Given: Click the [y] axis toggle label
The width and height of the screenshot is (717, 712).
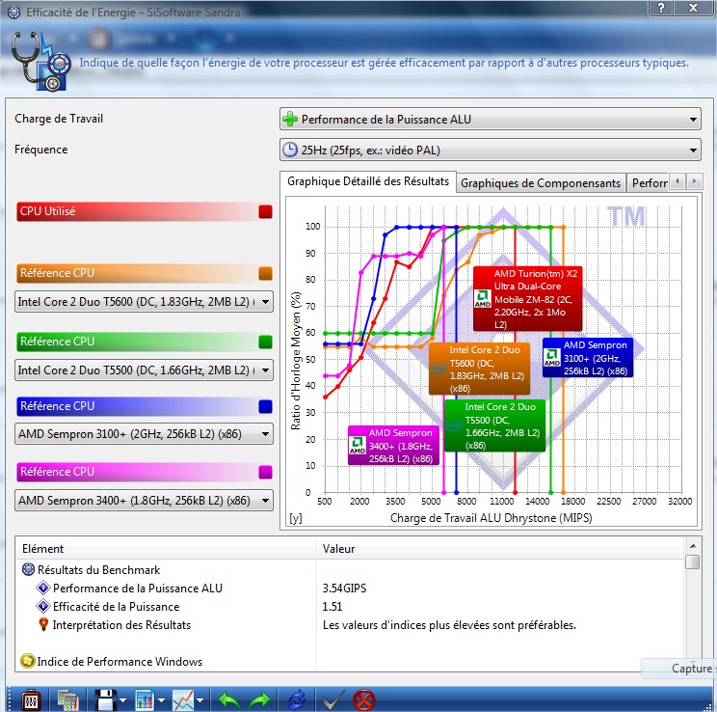Looking at the screenshot, I should click(296, 518).
